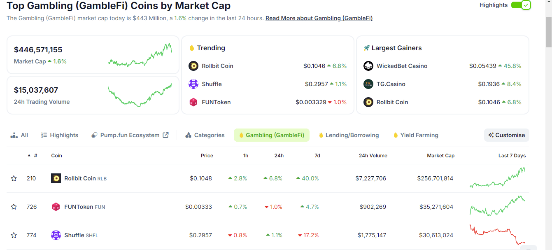This screenshot has height=250, width=552.
Task: Click the 24h Trading Volume sparkline chart
Action: tap(140, 95)
